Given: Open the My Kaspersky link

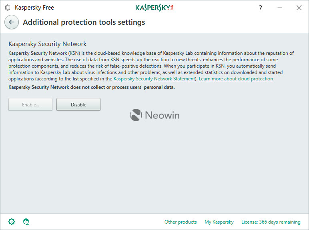Looking at the screenshot, I should click(x=219, y=222).
